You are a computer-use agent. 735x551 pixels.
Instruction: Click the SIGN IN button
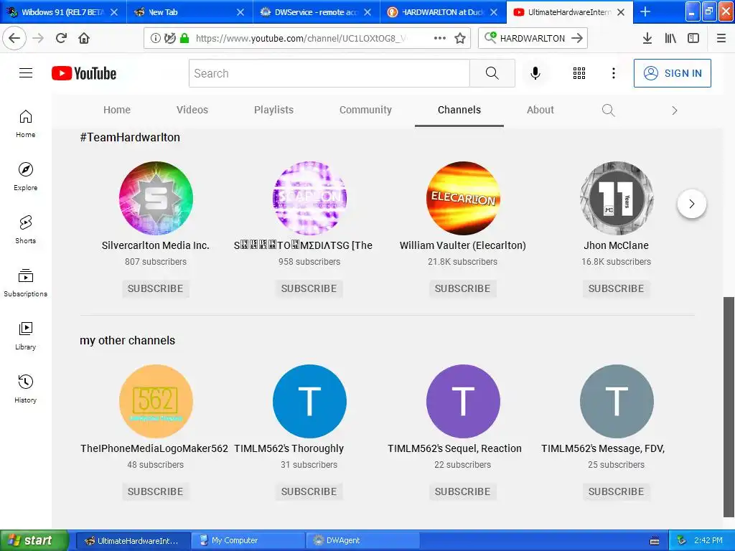pos(673,73)
